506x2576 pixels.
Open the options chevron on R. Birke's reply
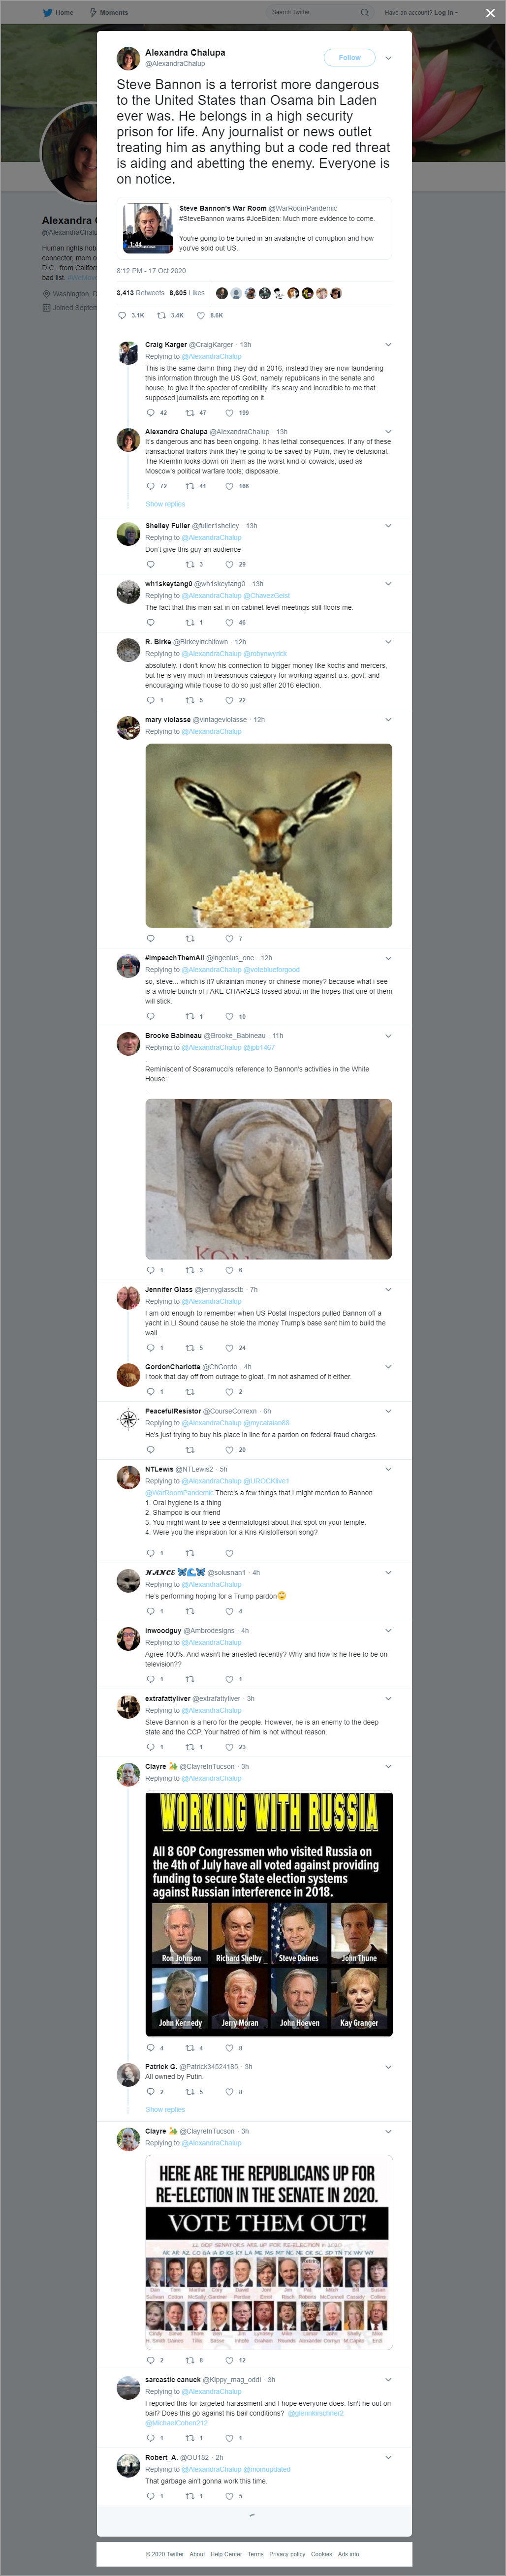(388, 641)
